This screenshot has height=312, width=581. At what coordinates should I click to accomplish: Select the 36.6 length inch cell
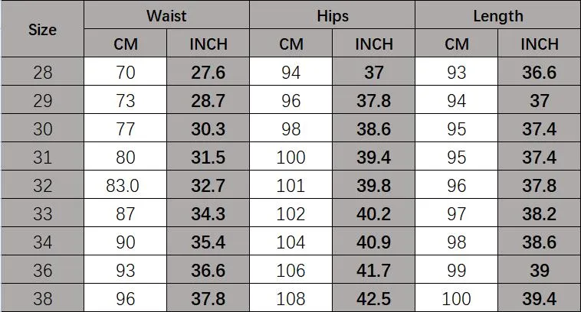click(x=539, y=71)
